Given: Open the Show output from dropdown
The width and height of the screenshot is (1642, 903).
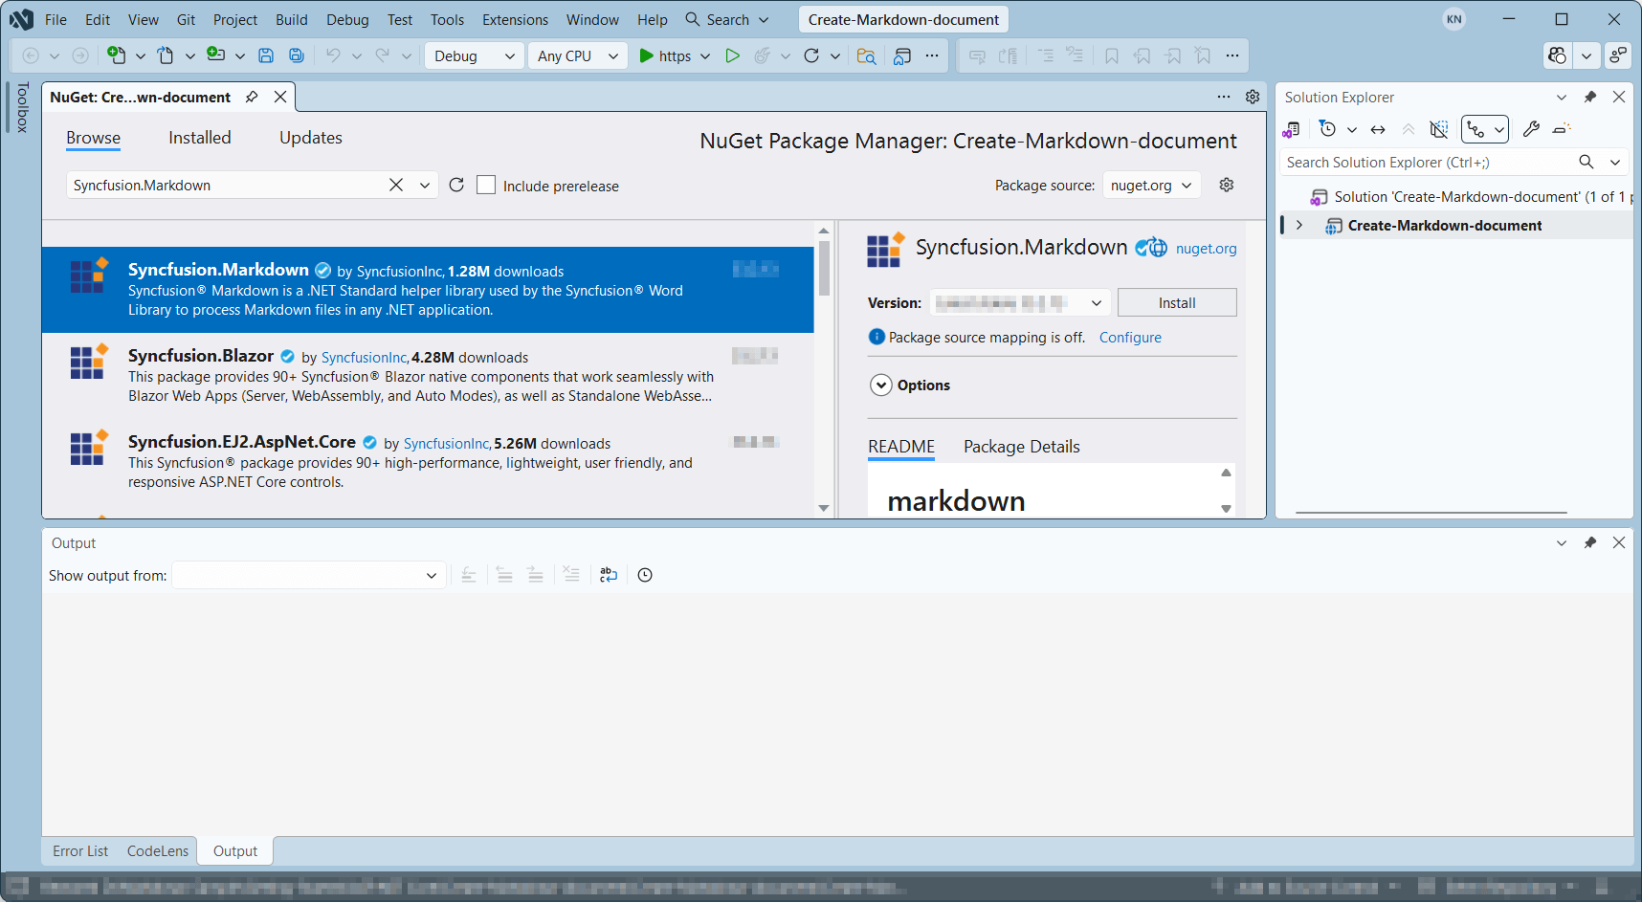Looking at the screenshot, I should [308, 575].
